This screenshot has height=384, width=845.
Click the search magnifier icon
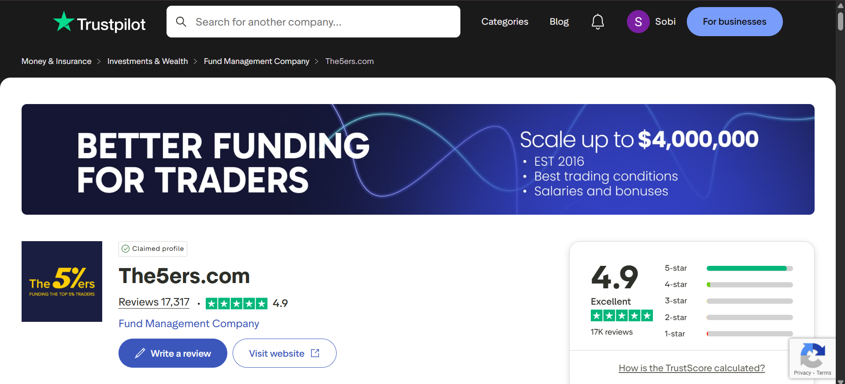(181, 21)
